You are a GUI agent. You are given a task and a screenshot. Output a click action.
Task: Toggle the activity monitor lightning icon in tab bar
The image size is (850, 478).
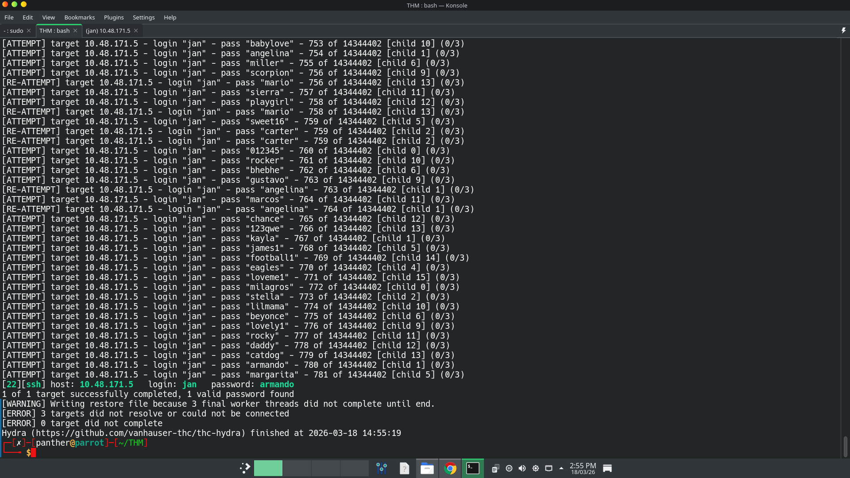[843, 30]
